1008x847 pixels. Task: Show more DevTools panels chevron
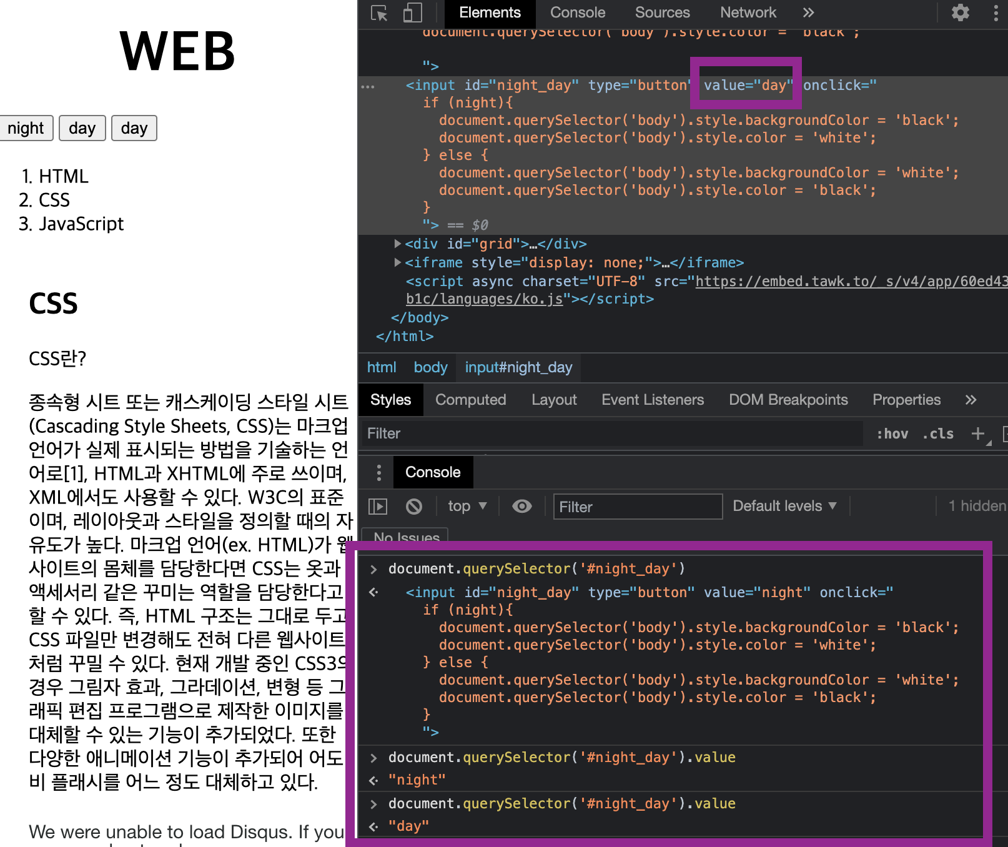809,12
